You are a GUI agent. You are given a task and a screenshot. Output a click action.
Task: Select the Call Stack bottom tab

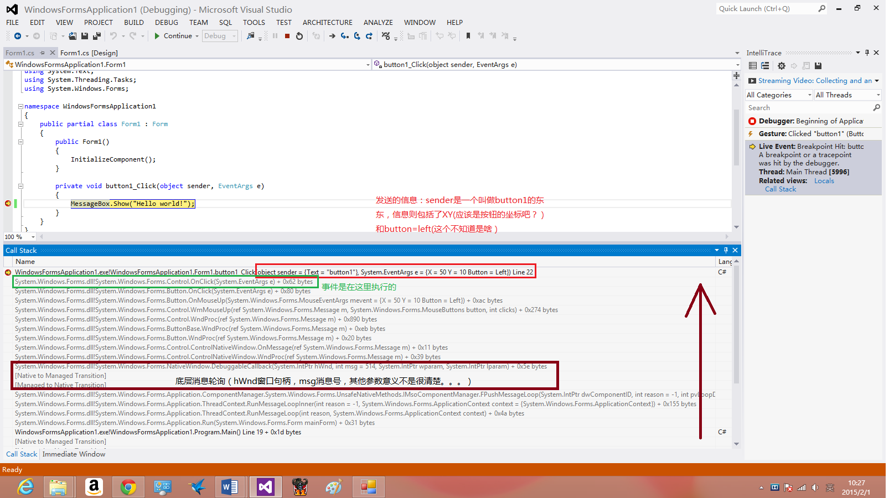point(22,454)
